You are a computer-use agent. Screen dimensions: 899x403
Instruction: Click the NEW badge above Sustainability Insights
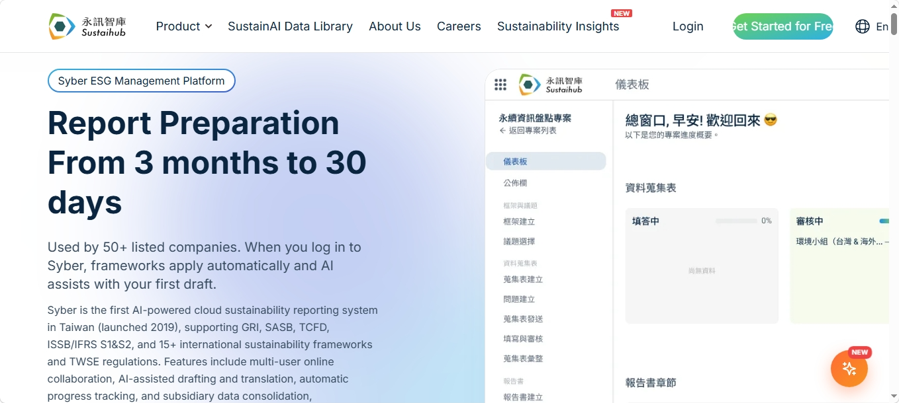622,13
